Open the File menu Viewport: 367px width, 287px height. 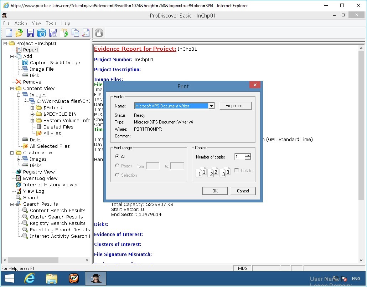pyautogui.click(x=6, y=23)
